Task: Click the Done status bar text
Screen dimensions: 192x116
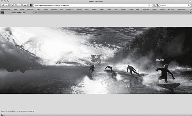Action: 3,115
